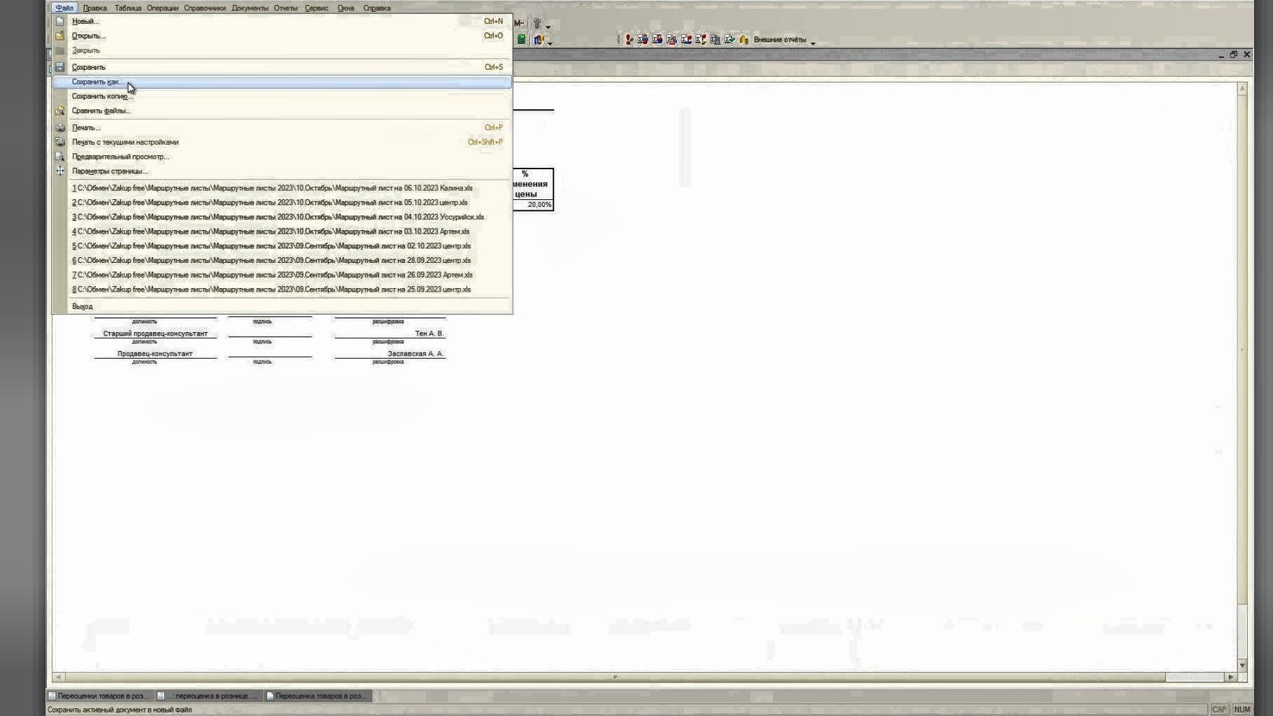Click the Старший продавец-консультант text
The height and width of the screenshot is (716, 1273).
pyautogui.click(x=155, y=334)
